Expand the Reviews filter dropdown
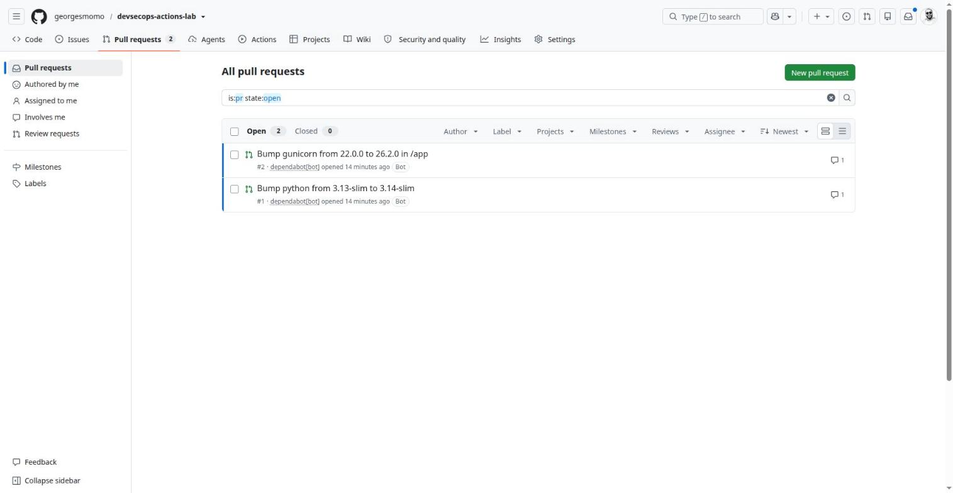 point(671,131)
